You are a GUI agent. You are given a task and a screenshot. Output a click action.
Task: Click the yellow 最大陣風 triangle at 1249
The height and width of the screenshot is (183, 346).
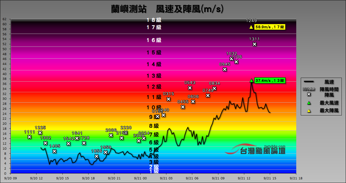pos(251,27)
